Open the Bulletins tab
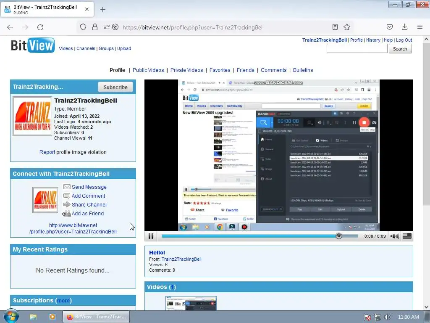The height and width of the screenshot is (323, 430). point(303,70)
